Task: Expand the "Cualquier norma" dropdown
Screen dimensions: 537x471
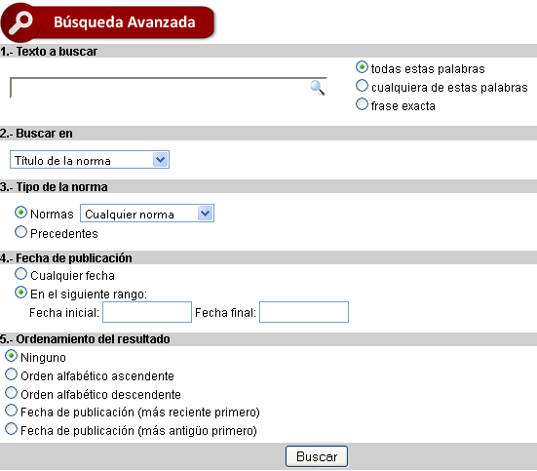Action: (x=147, y=214)
